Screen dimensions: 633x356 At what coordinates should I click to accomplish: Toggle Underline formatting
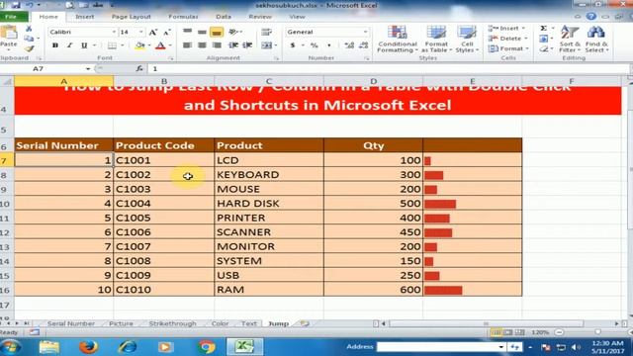pos(84,45)
